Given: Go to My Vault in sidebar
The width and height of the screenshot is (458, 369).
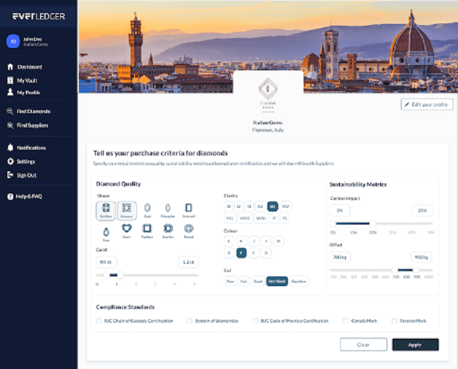Looking at the screenshot, I should point(27,81).
